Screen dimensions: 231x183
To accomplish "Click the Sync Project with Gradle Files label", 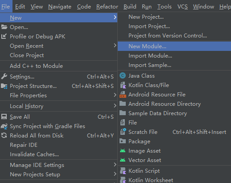I will [47, 126].
